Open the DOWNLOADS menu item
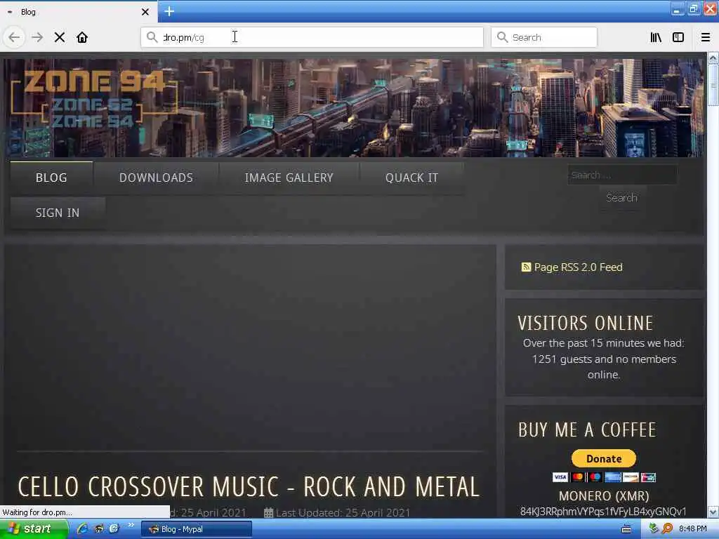719x539 pixels. tap(156, 178)
